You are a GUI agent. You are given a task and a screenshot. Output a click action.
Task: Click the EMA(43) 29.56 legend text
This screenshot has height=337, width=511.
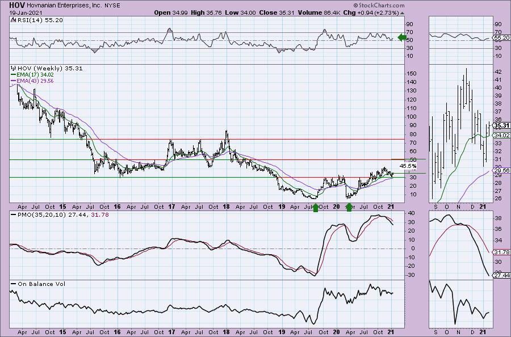pyautogui.click(x=35, y=81)
